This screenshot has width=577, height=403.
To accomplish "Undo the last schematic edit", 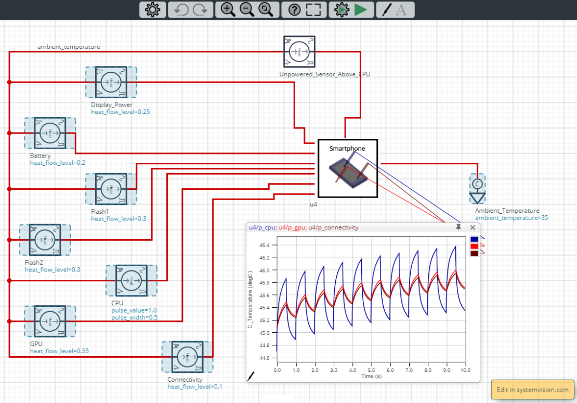I will (181, 9).
